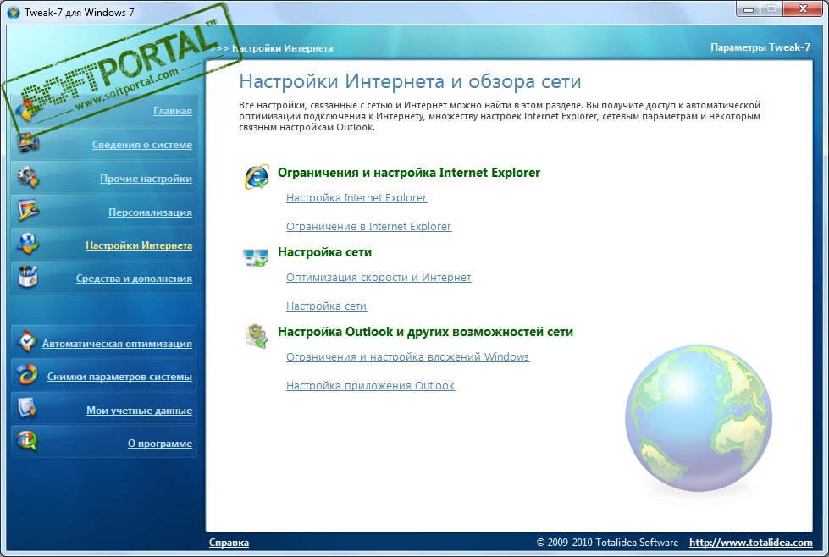Open the Настройка Internet Explorer link
The image size is (829, 557).
[356, 197]
